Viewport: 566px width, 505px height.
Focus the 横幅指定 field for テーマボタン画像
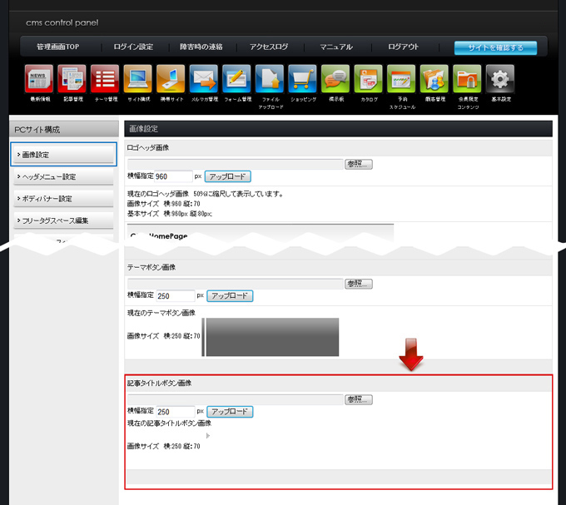tap(175, 295)
